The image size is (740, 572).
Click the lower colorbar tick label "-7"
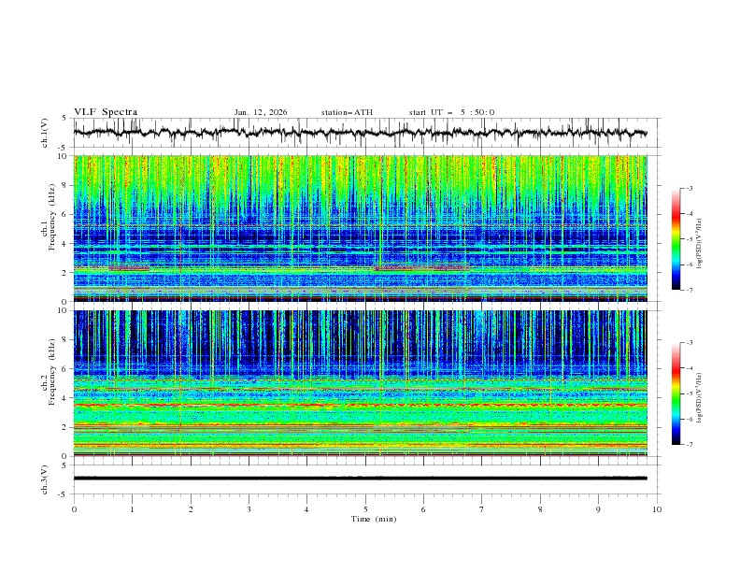pyautogui.click(x=690, y=445)
